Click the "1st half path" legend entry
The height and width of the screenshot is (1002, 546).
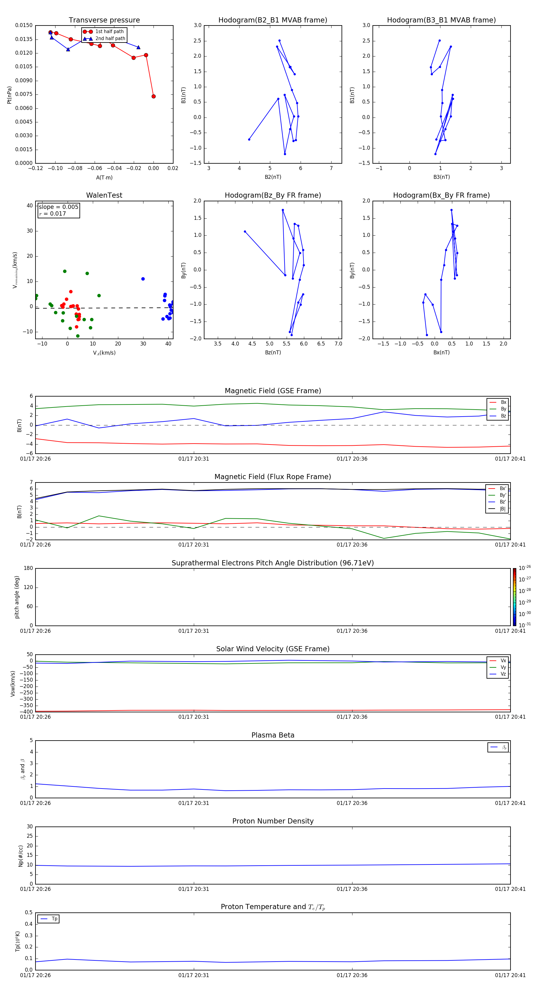click(x=103, y=32)
